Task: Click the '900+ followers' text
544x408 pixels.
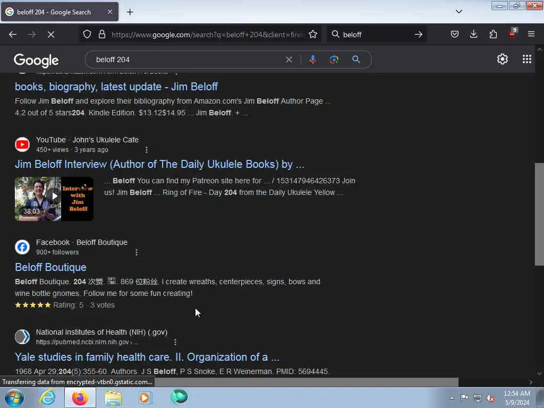Action: pyautogui.click(x=57, y=252)
